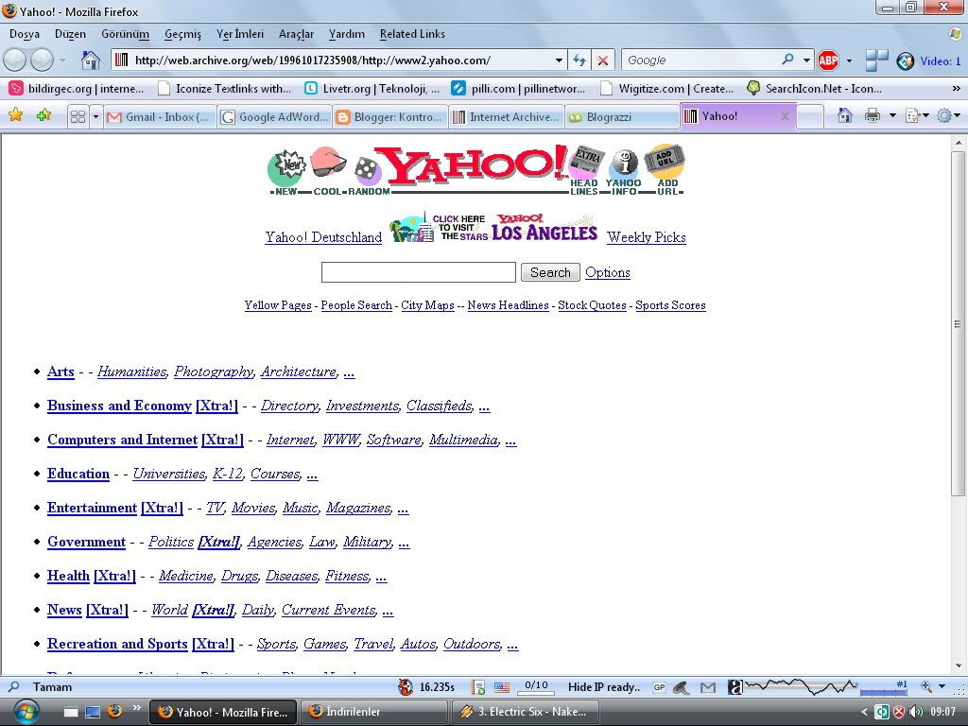Image resolution: width=968 pixels, height=726 pixels.
Task: Open the Windows Start orb
Action: tap(25, 712)
